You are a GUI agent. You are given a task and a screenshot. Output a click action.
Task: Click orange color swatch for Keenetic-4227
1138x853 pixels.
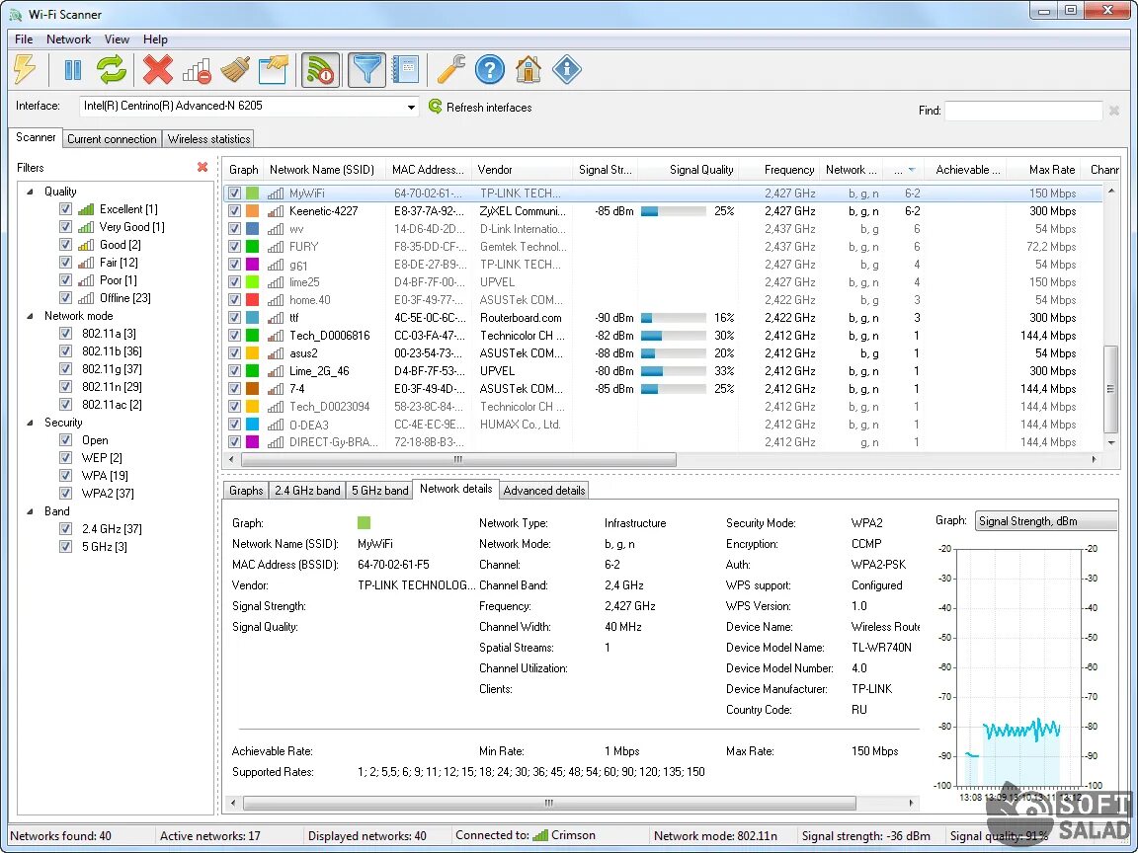[252, 211]
